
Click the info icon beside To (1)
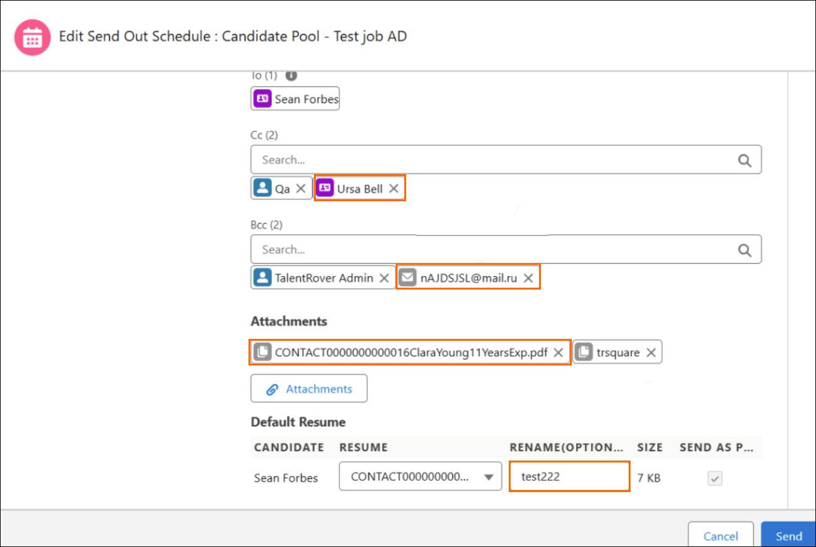tap(291, 75)
